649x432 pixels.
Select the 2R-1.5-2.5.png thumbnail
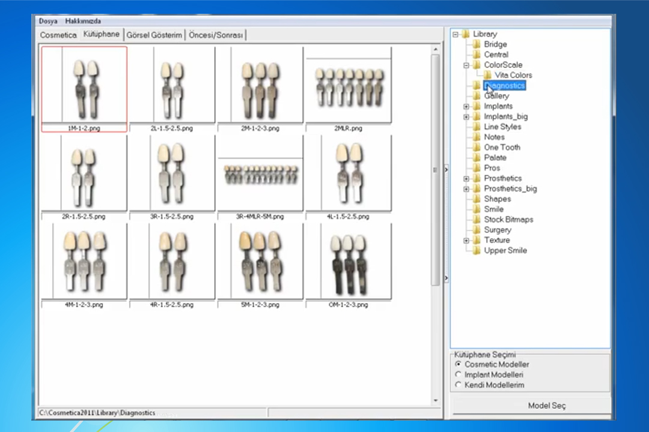pos(84,177)
